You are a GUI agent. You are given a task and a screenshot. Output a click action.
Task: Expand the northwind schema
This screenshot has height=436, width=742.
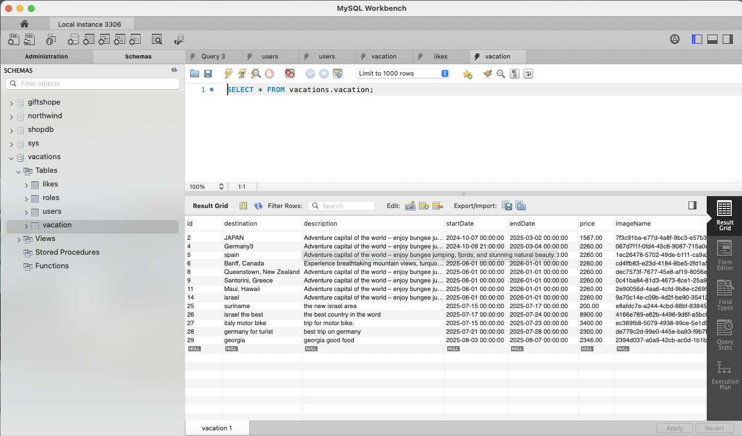tap(11, 117)
